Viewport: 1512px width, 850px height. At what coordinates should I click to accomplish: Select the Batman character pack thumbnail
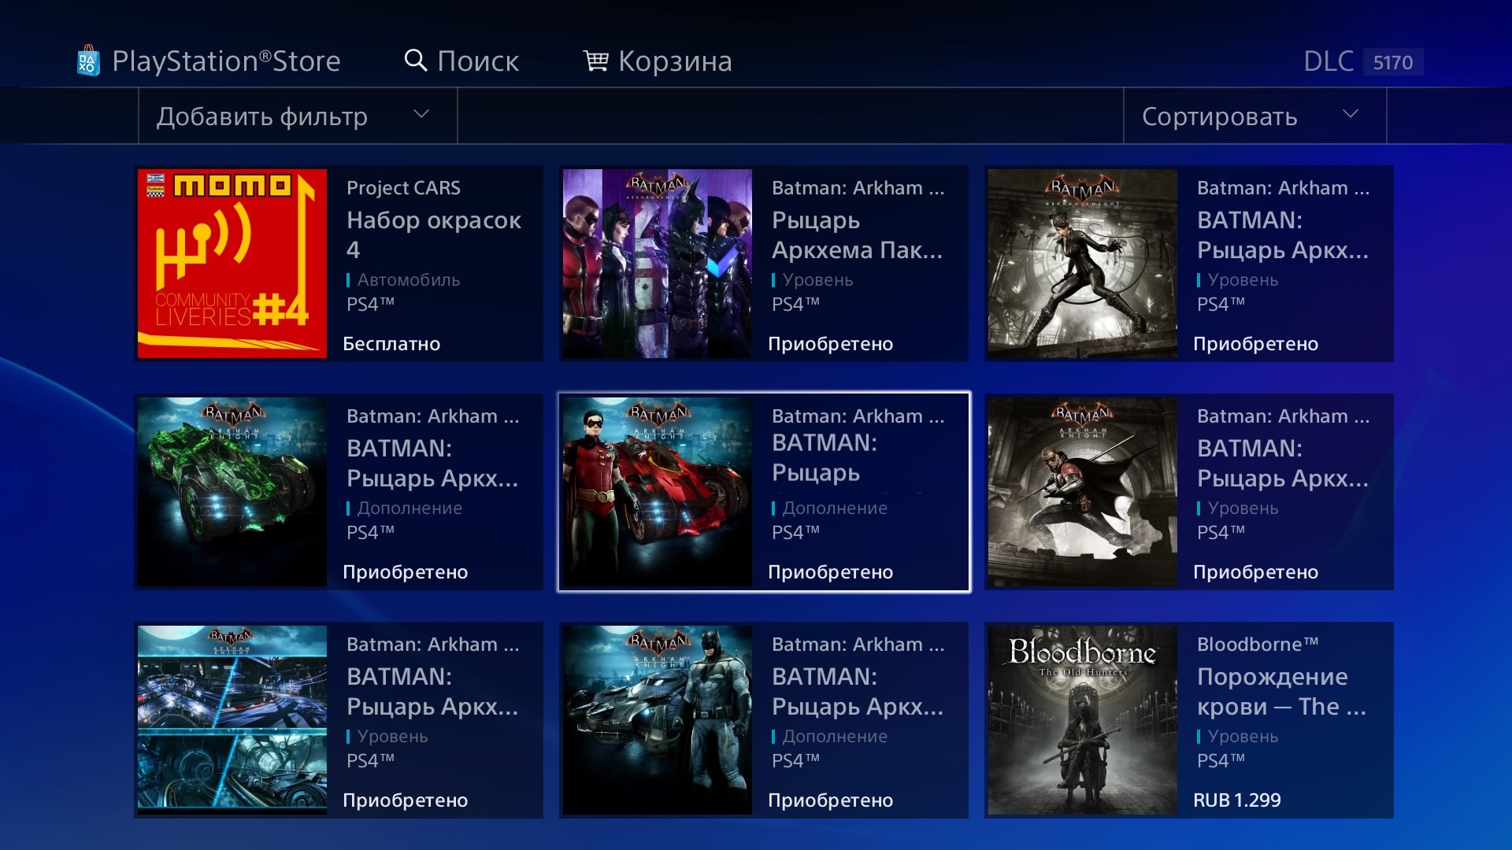coord(658,264)
